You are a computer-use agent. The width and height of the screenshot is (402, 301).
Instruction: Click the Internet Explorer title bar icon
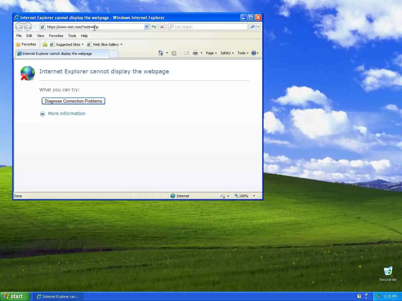[x=17, y=18]
